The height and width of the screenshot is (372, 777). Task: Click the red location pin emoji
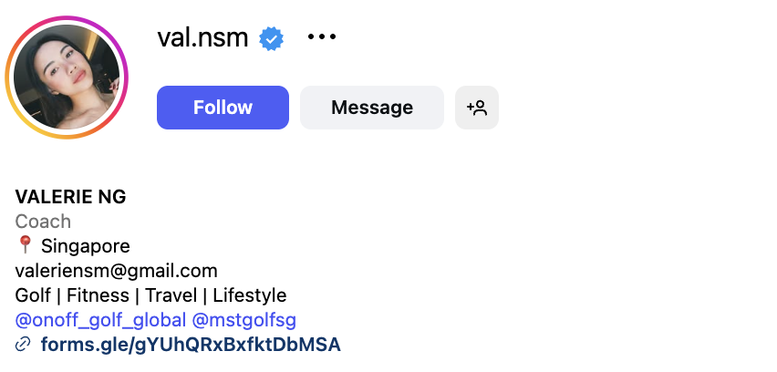(25, 244)
